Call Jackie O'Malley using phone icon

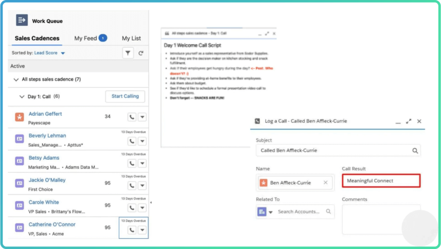tap(132, 185)
